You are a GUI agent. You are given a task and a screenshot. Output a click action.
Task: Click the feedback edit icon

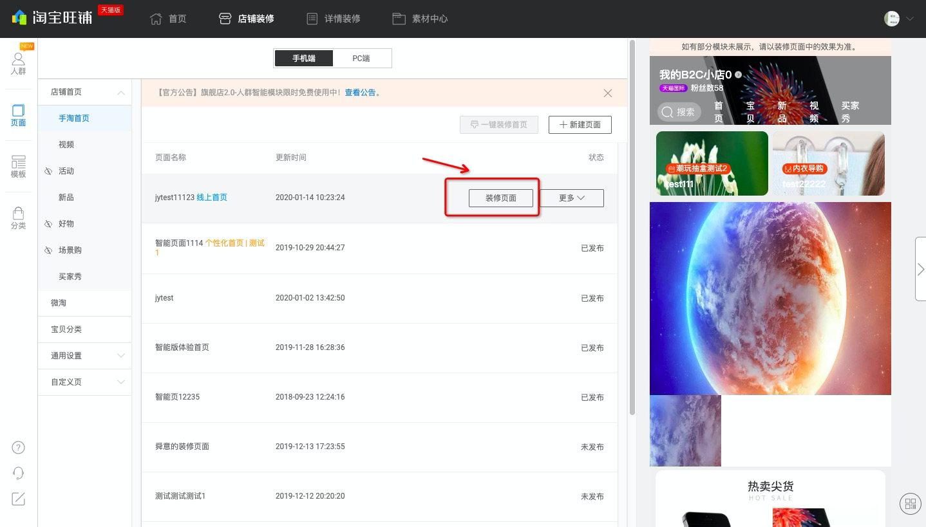[x=19, y=499]
